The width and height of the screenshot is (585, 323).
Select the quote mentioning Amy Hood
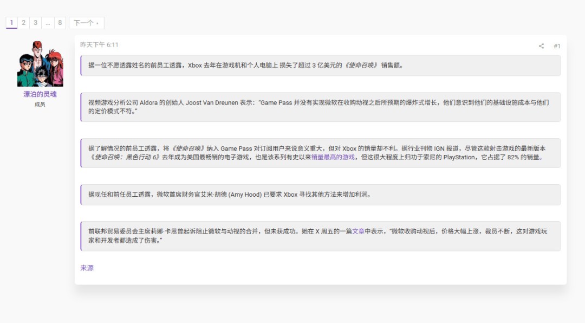(320, 195)
